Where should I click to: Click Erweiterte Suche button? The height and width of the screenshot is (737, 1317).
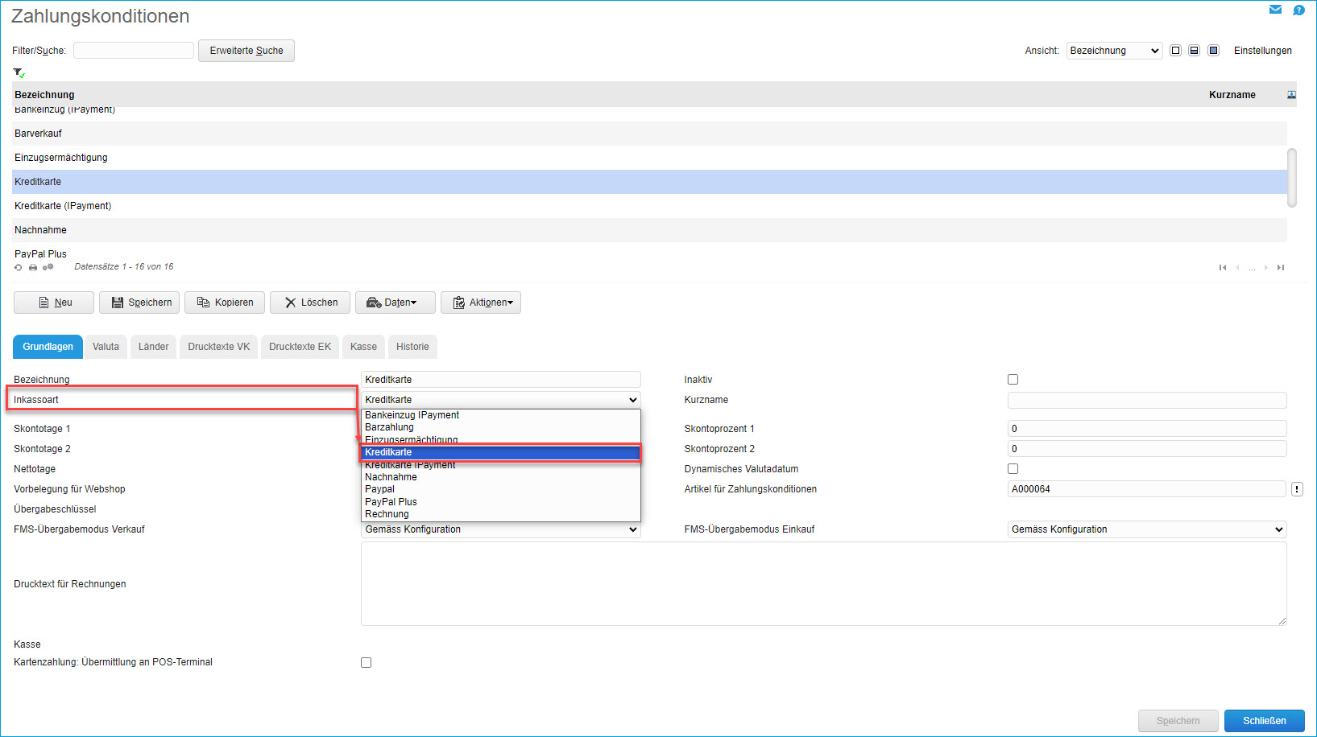coord(246,51)
